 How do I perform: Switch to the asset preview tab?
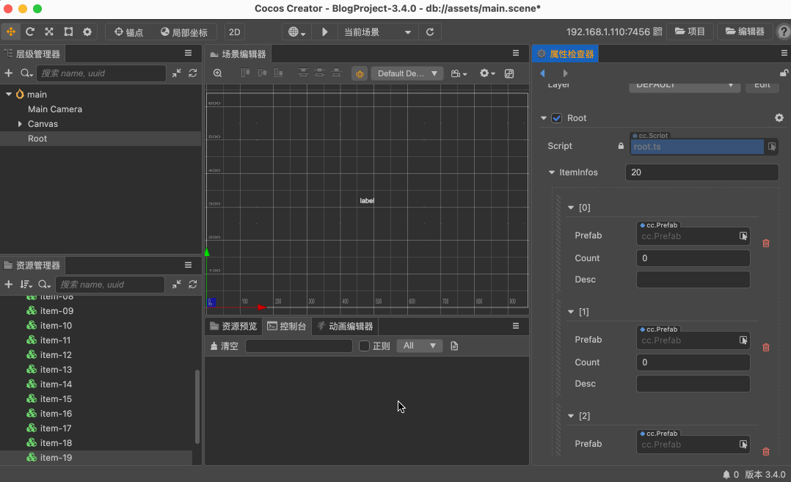click(233, 326)
